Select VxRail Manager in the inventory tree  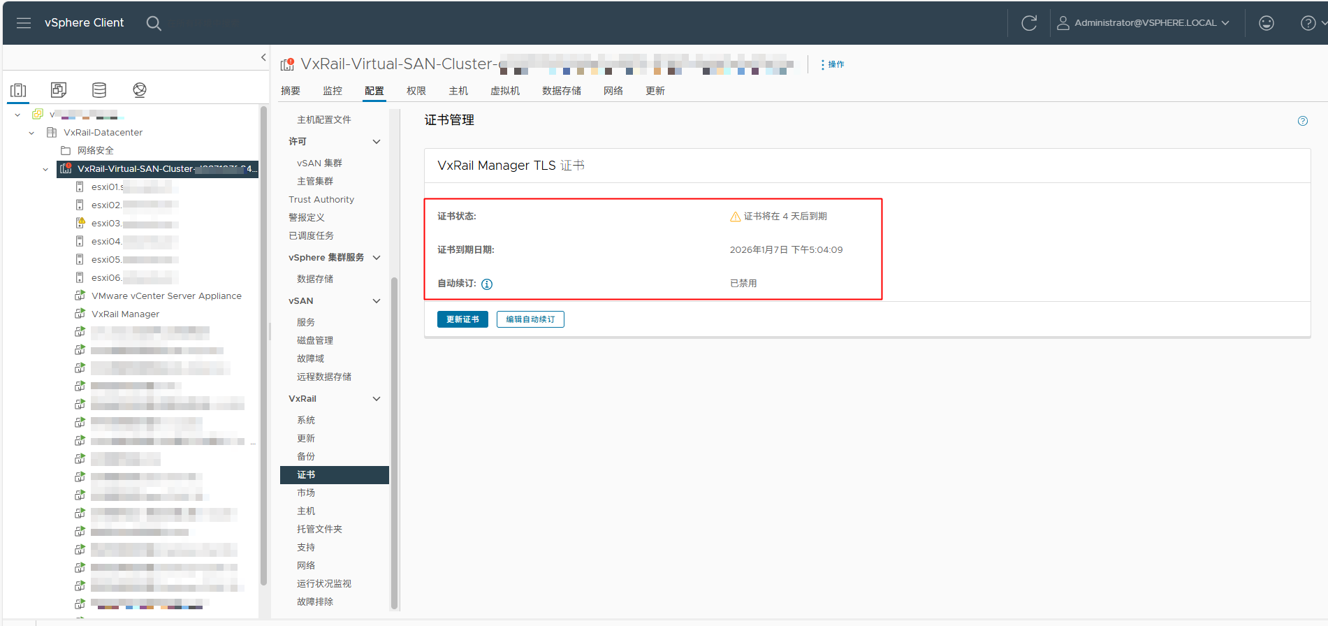125,314
